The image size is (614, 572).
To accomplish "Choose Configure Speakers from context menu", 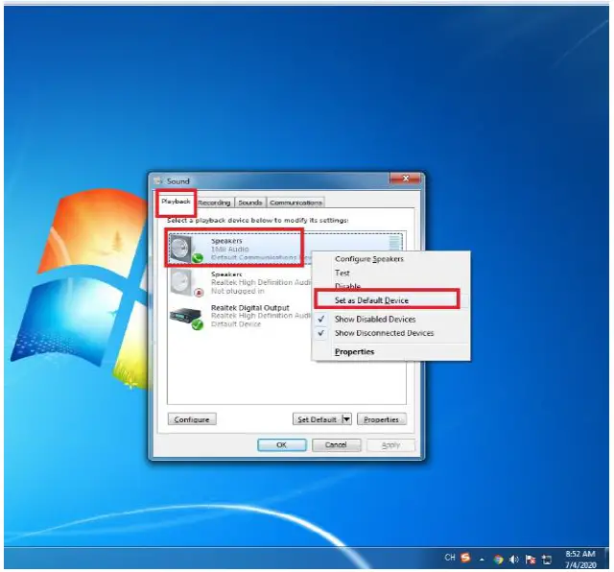I will pos(391,259).
